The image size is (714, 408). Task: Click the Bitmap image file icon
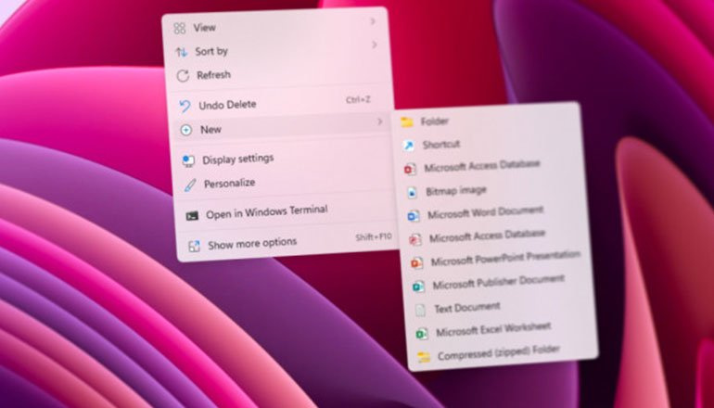412,193
